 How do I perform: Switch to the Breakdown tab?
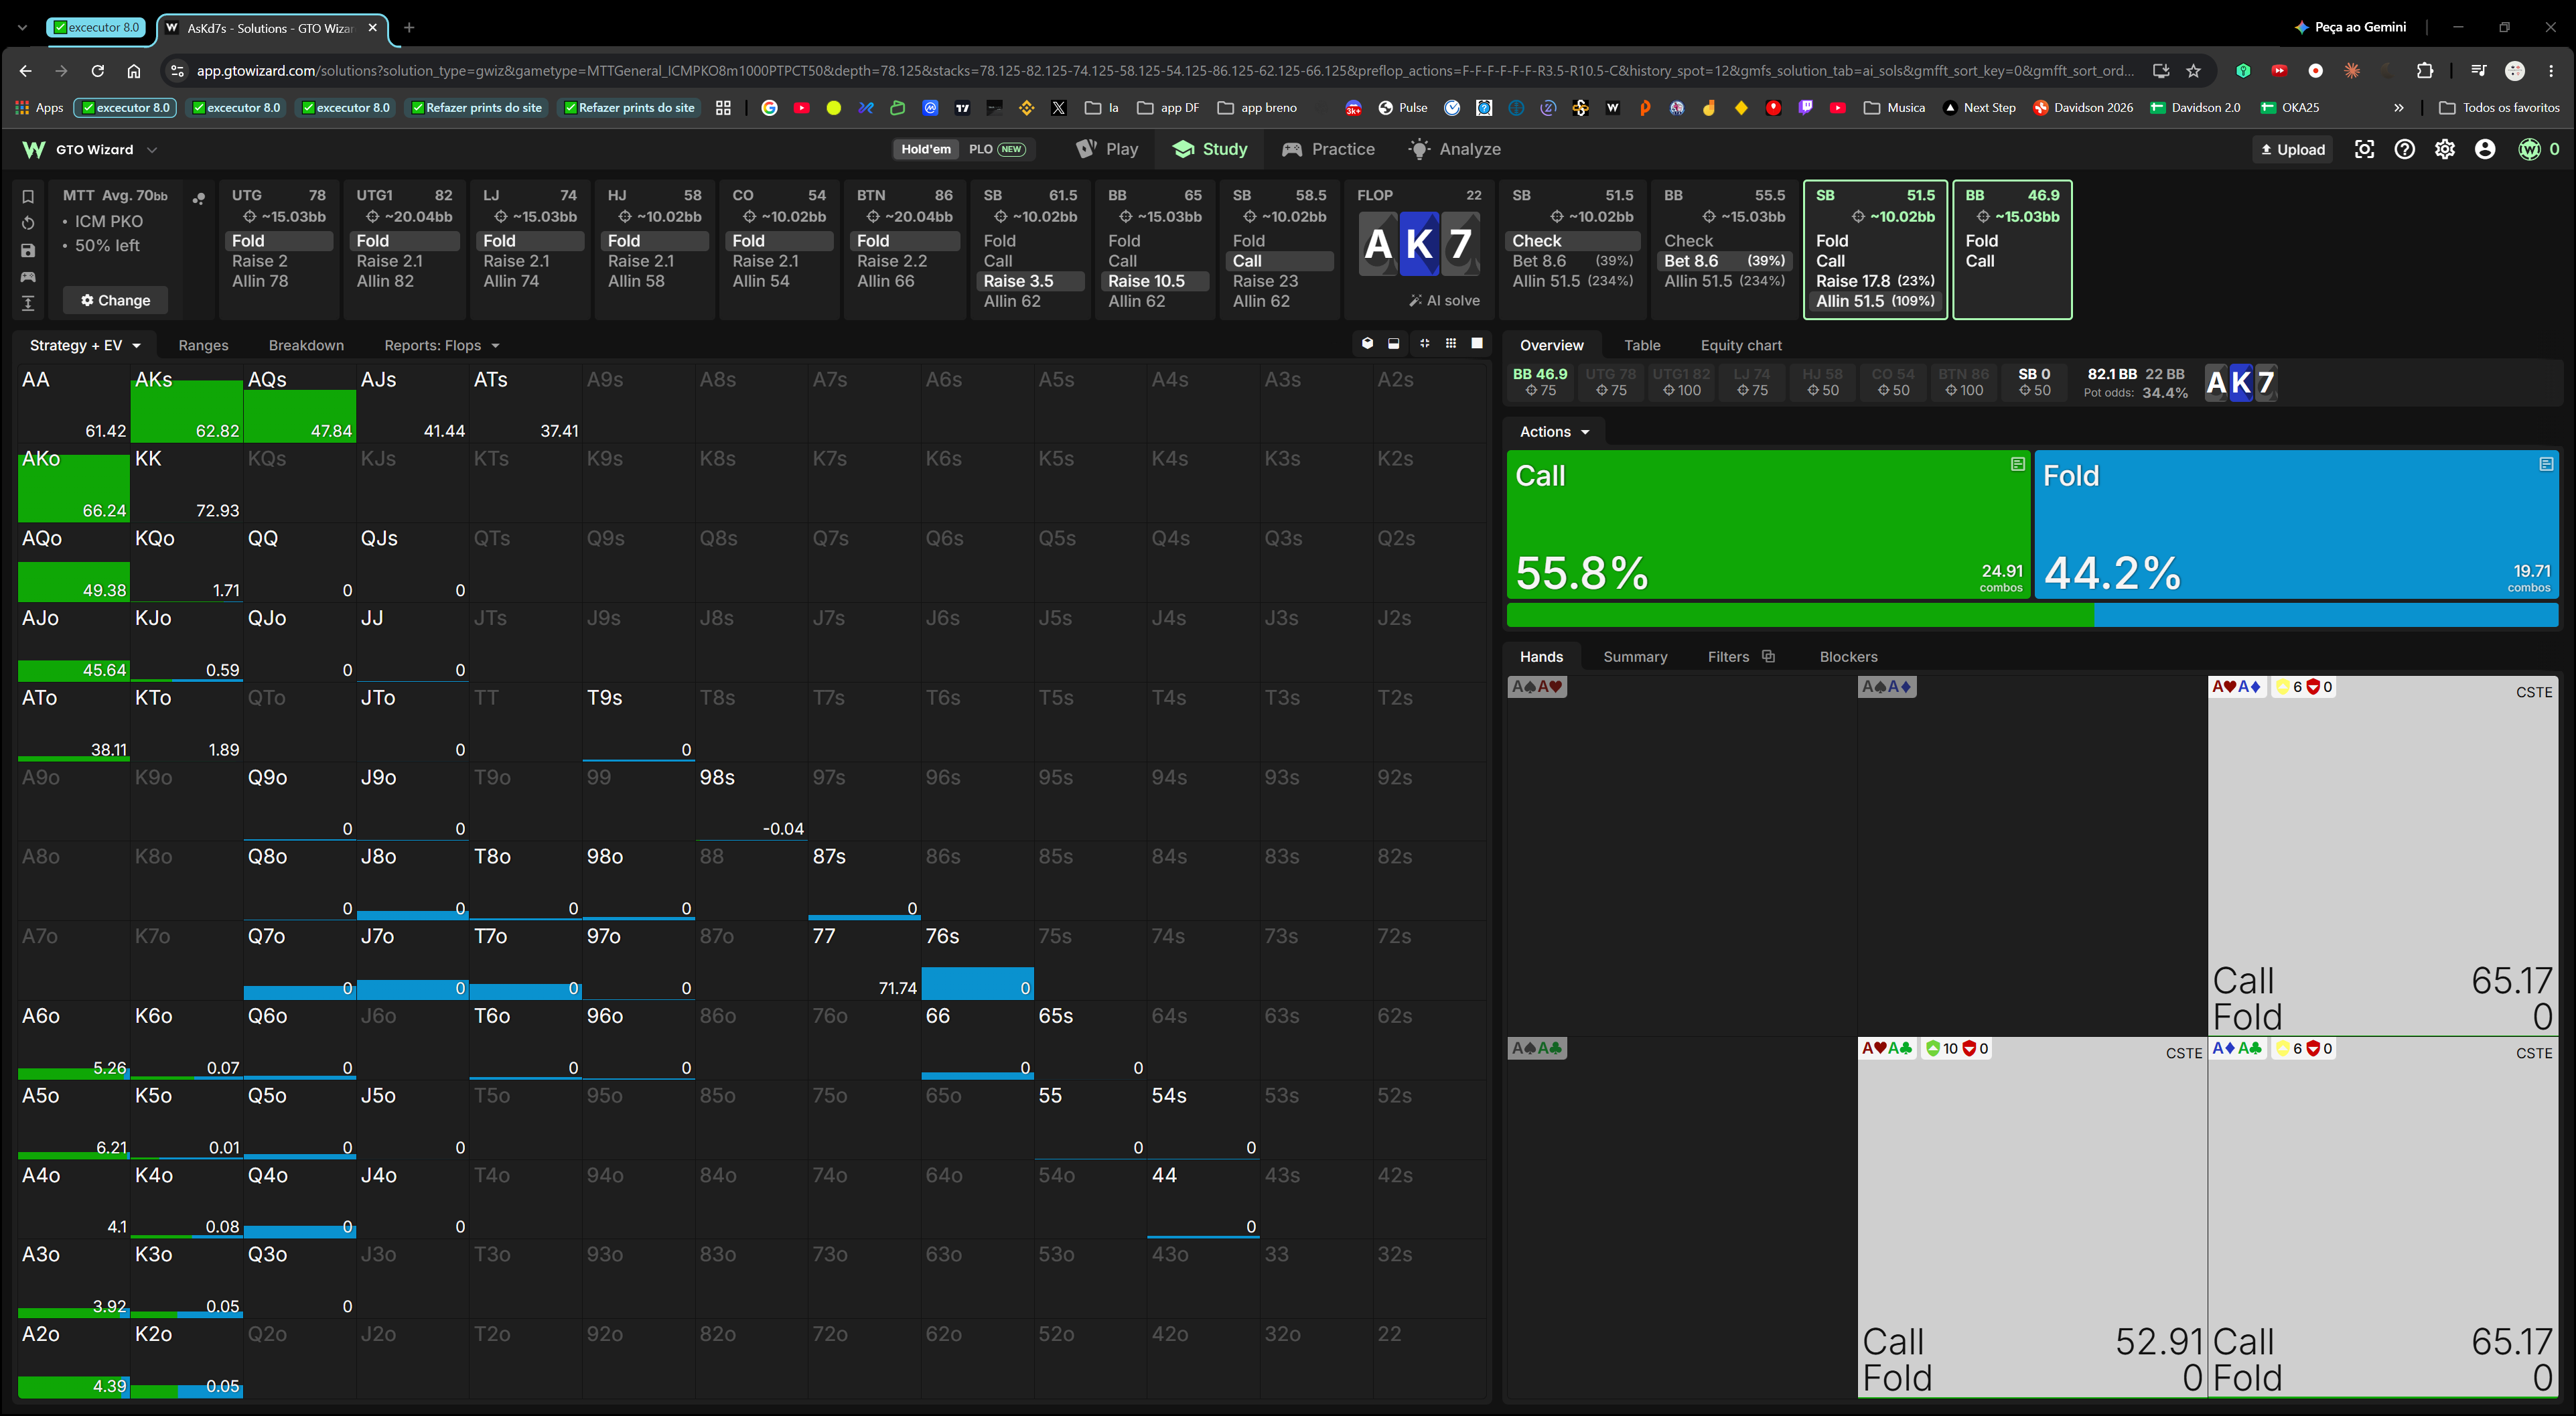[306, 345]
